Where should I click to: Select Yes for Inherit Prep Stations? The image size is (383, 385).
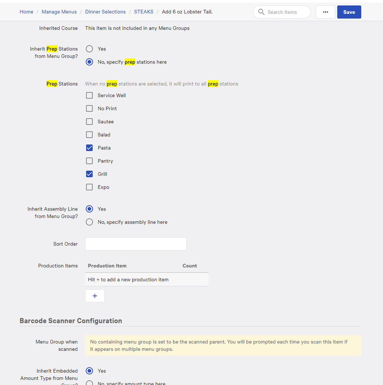89,49
